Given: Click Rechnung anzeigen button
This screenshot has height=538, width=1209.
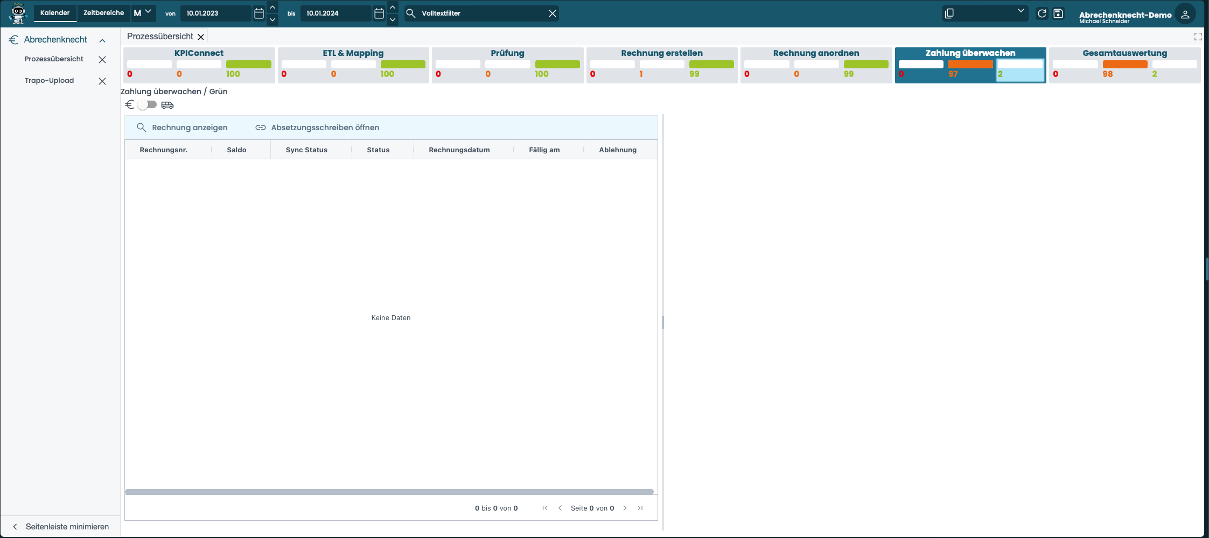Looking at the screenshot, I should 183,128.
